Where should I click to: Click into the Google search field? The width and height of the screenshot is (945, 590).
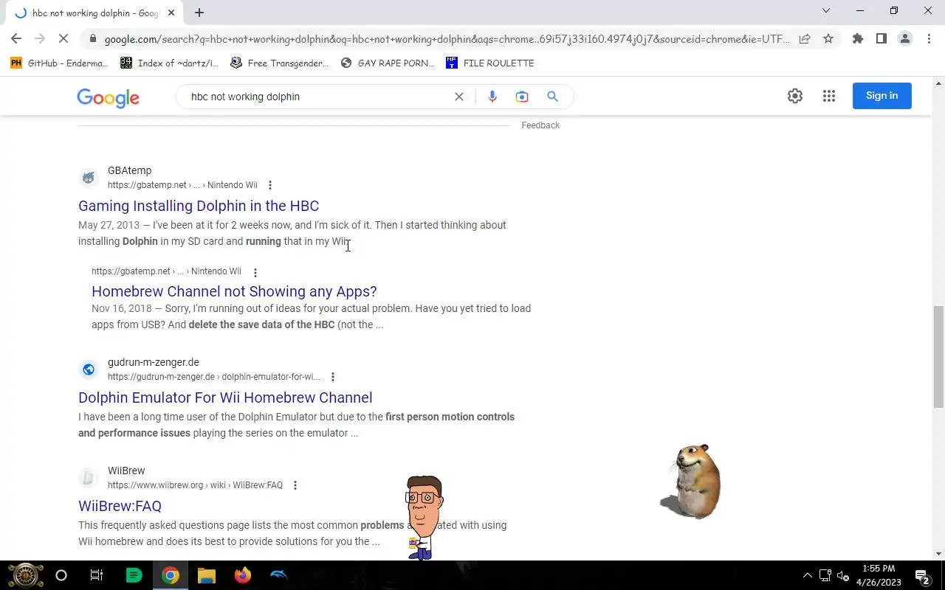[x=317, y=97]
